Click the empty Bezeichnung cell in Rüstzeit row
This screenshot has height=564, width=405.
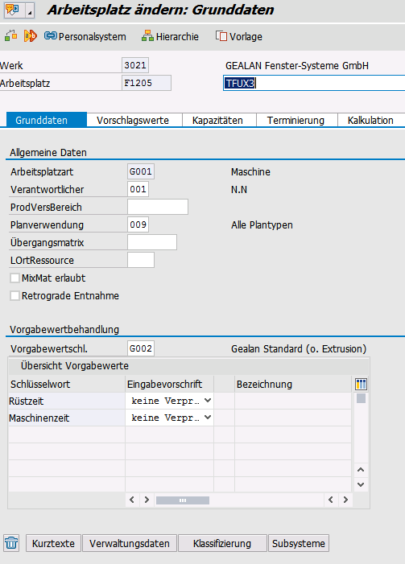(293, 401)
